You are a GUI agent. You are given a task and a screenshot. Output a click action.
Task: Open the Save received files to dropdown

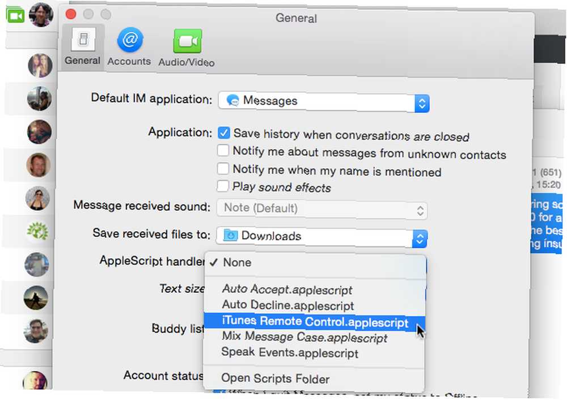click(x=321, y=237)
